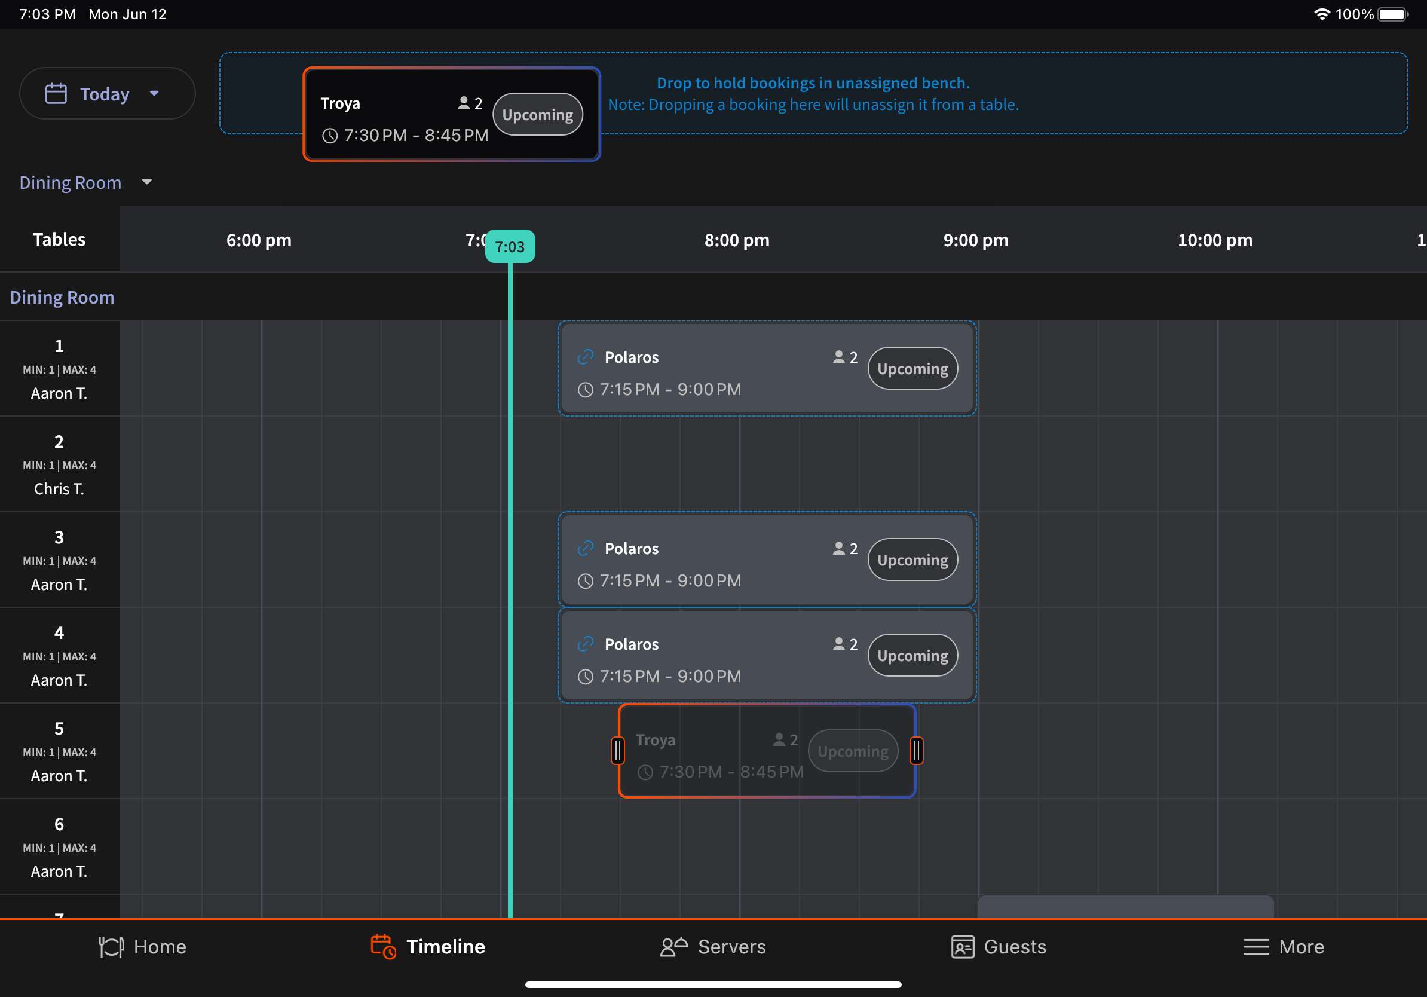Click the Timeline tab icon
The image size is (1427, 997).
pos(383,947)
